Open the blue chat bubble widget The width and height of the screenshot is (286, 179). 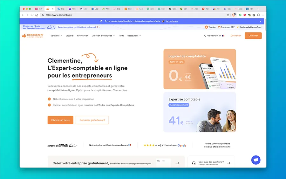coord(256,160)
